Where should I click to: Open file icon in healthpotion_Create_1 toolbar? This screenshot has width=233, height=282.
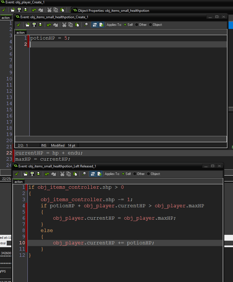click(x=27, y=25)
